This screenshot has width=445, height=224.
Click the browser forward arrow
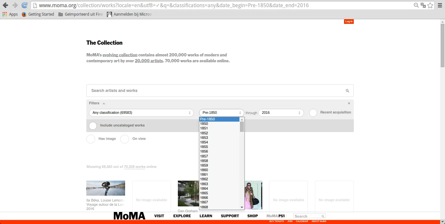point(15,5)
